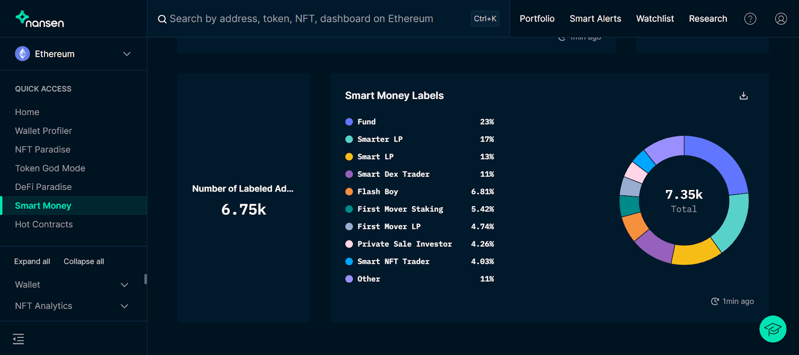
Task: Click the search magnifier icon
Action: [162, 19]
